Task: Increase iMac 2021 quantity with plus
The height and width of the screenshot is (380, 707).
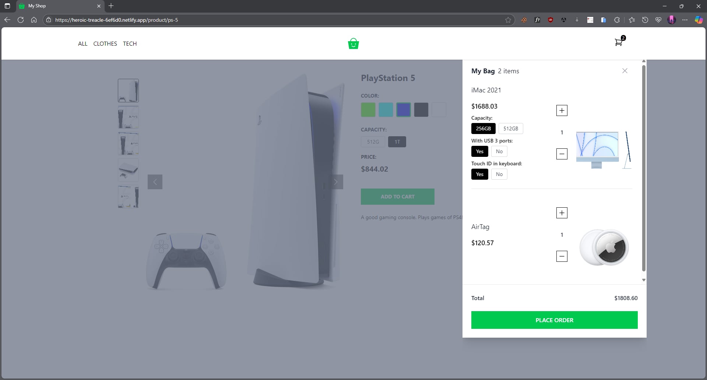Action: click(562, 110)
